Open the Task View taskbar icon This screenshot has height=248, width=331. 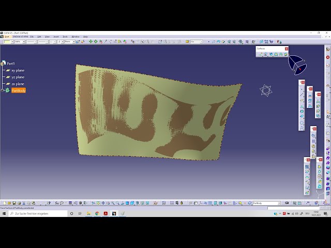pos(80,213)
